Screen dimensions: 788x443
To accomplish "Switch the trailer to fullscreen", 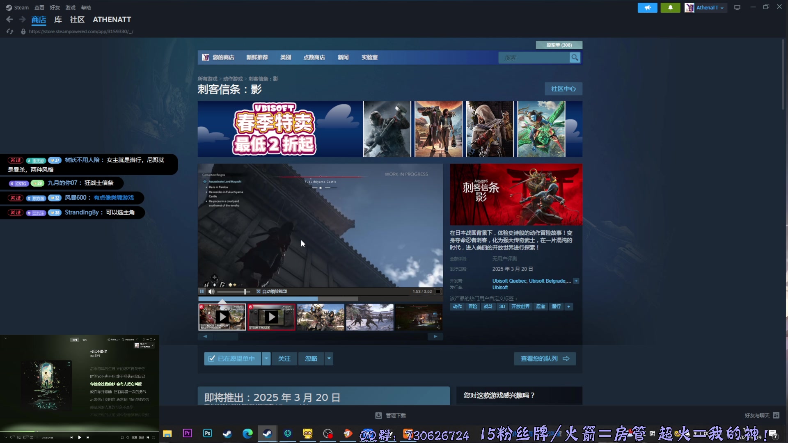I will pyautogui.click(x=438, y=292).
